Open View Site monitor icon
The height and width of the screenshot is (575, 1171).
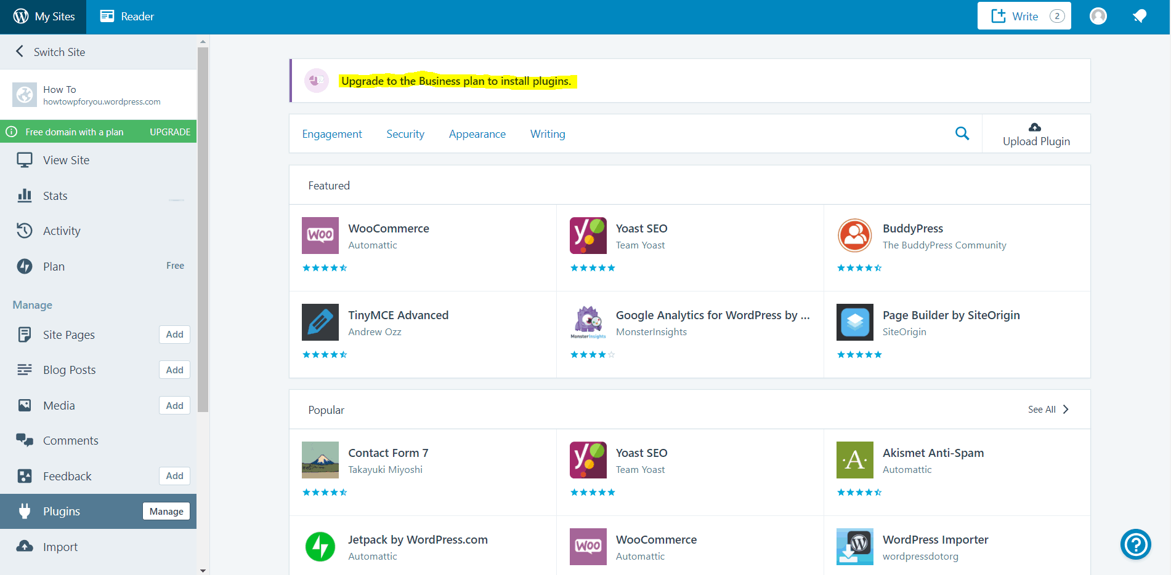coord(25,161)
